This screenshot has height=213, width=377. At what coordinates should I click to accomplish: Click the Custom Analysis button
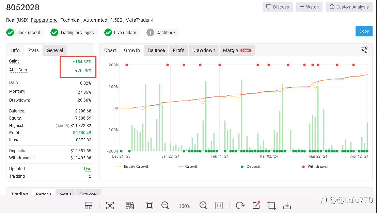(x=349, y=7)
